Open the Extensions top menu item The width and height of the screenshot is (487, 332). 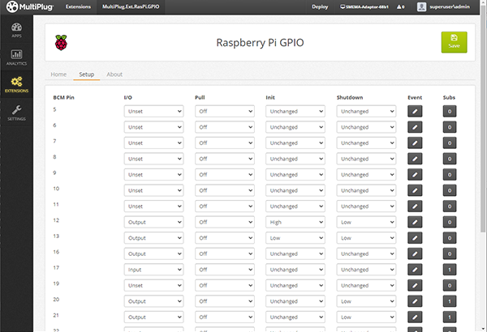point(78,6)
